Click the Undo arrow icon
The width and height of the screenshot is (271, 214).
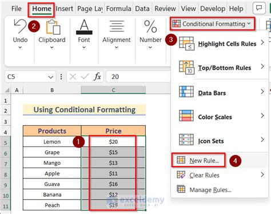click(20, 26)
